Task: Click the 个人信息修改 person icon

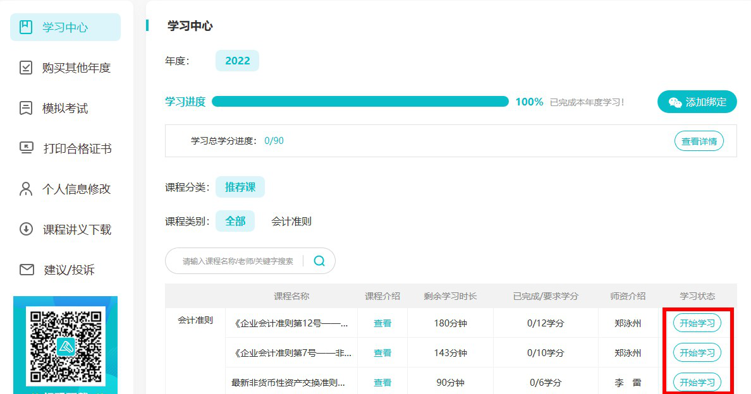Action: point(26,189)
